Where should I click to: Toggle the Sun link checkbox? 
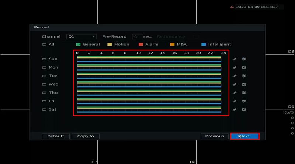tap(44, 59)
